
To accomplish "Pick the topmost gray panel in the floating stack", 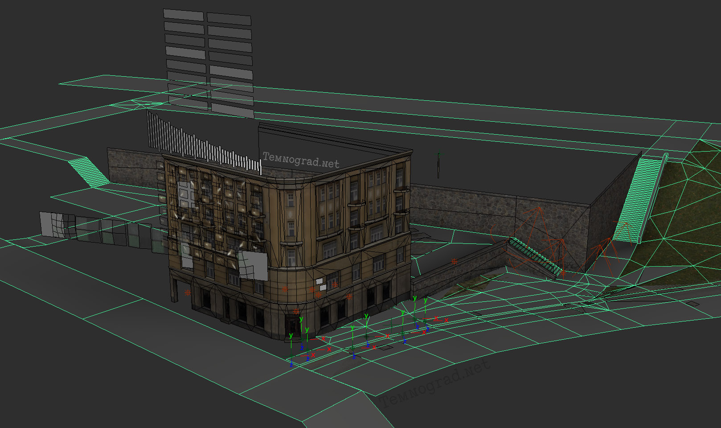I will click(x=183, y=15).
